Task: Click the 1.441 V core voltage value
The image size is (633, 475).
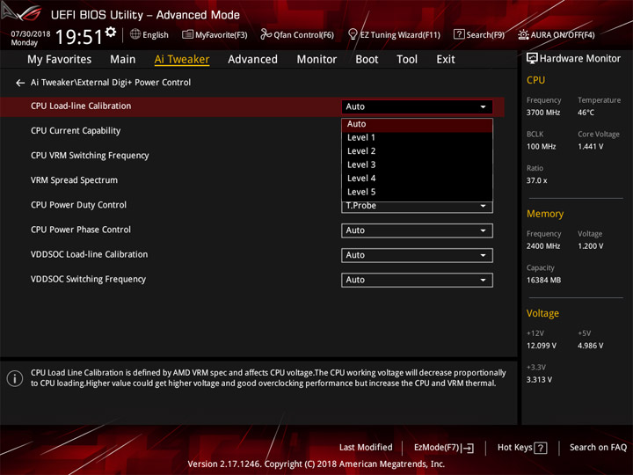Action: pos(590,147)
